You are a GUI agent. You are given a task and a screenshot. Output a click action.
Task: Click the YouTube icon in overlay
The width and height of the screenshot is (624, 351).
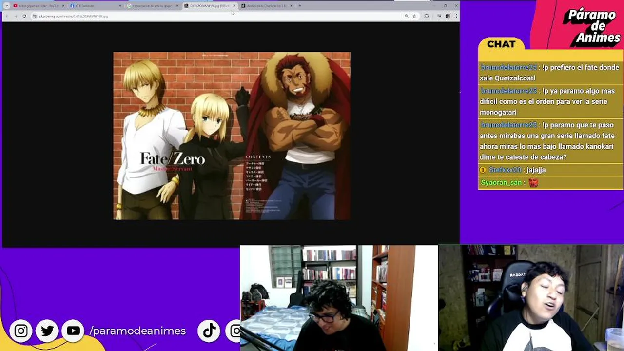pos(73,331)
